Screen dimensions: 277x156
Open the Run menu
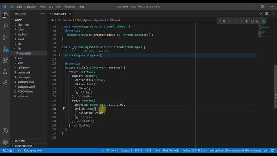[x=59, y=6]
